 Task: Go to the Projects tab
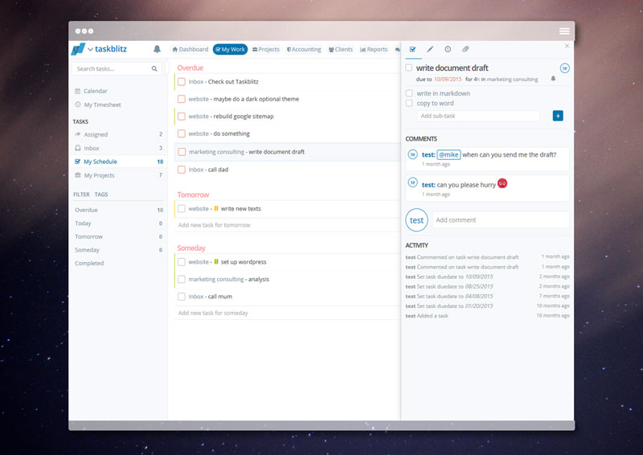click(x=266, y=49)
